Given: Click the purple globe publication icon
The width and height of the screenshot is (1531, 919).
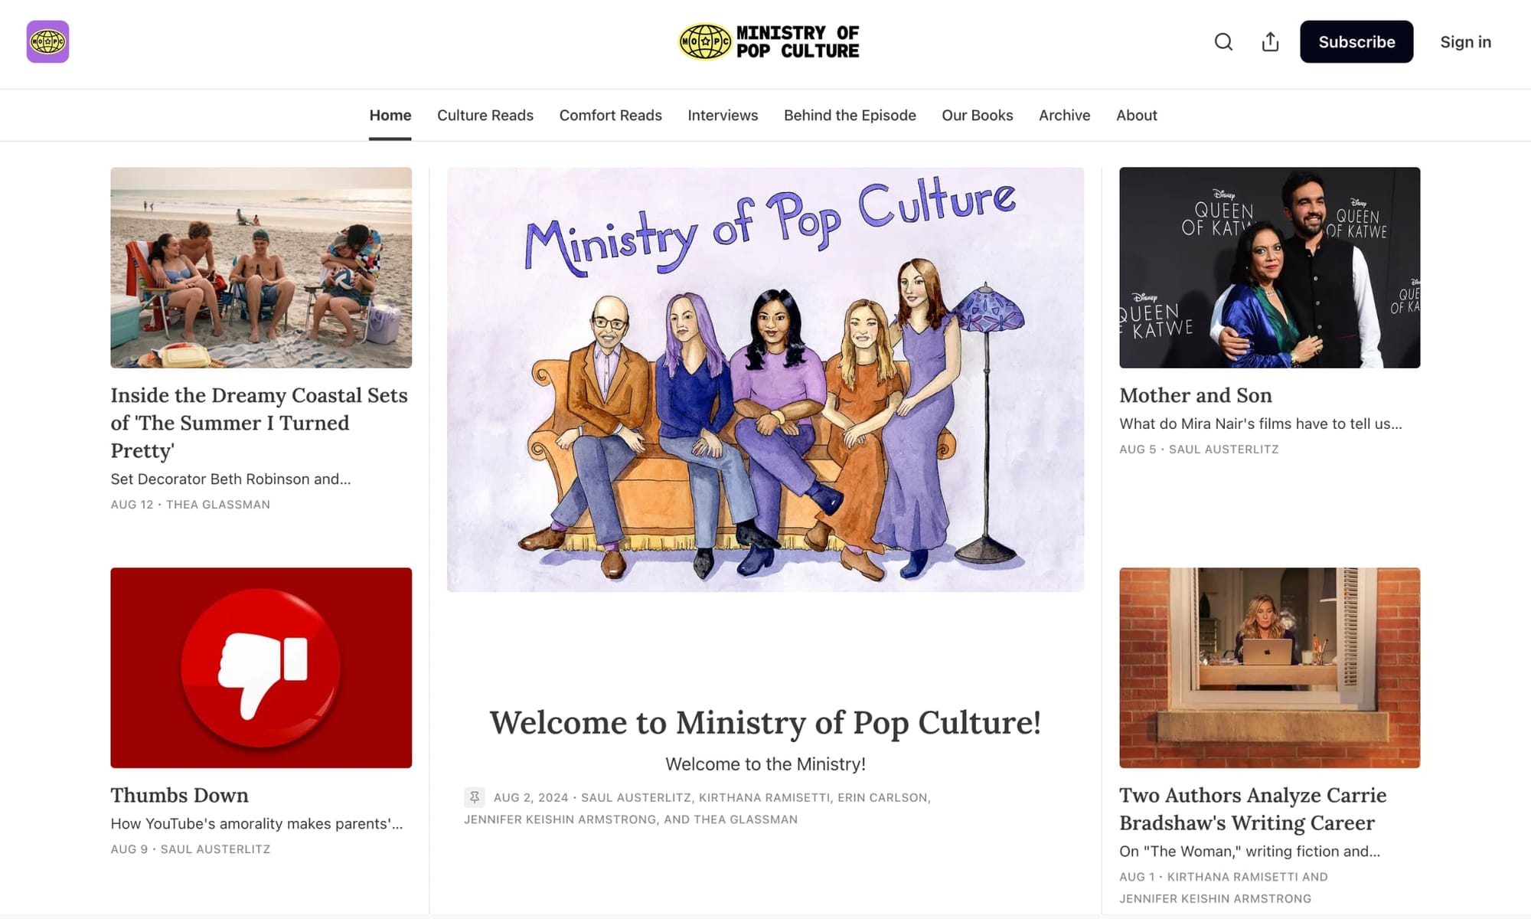Looking at the screenshot, I should pos(47,41).
